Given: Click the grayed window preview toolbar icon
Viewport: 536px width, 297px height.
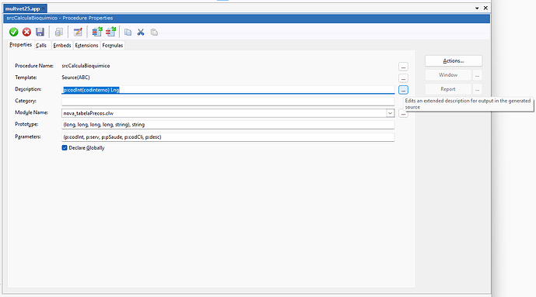Looking at the screenshot, I should tap(59, 32).
